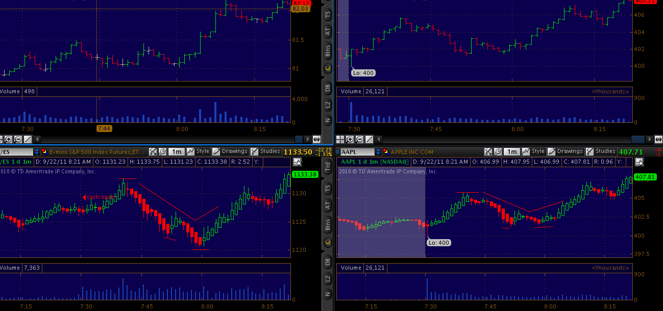Click the AAPL symbol input field
The width and height of the screenshot is (663, 311).
357,152
